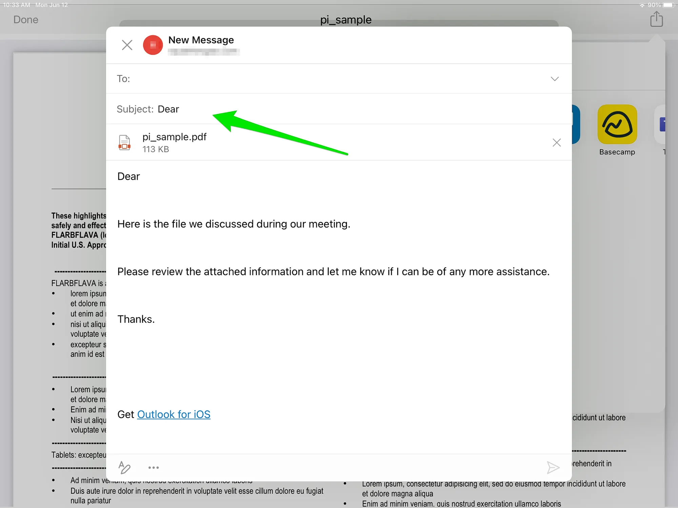Tap the red sender account avatar
The height and width of the screenshot is (508, 678).
point(153,45)
